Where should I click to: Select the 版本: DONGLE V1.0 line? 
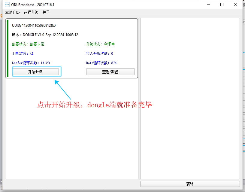tap(45, 35)
